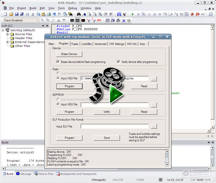
Task: Click the red AUTO programming icon
Action: 99,21
